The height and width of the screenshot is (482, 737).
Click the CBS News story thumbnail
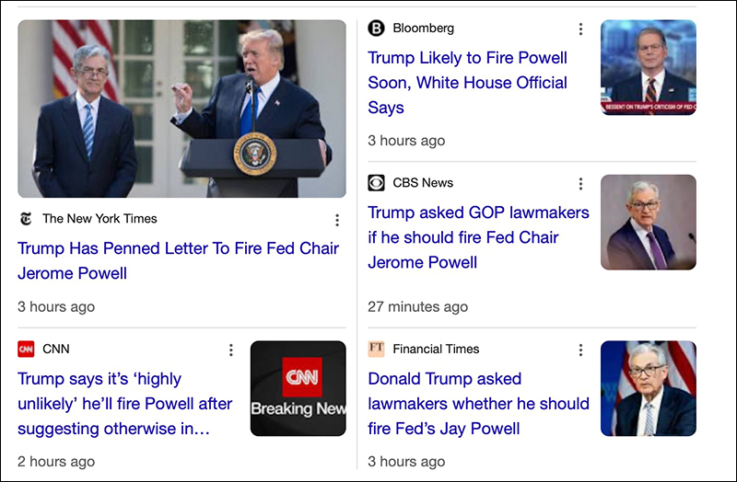click(648, 222)
